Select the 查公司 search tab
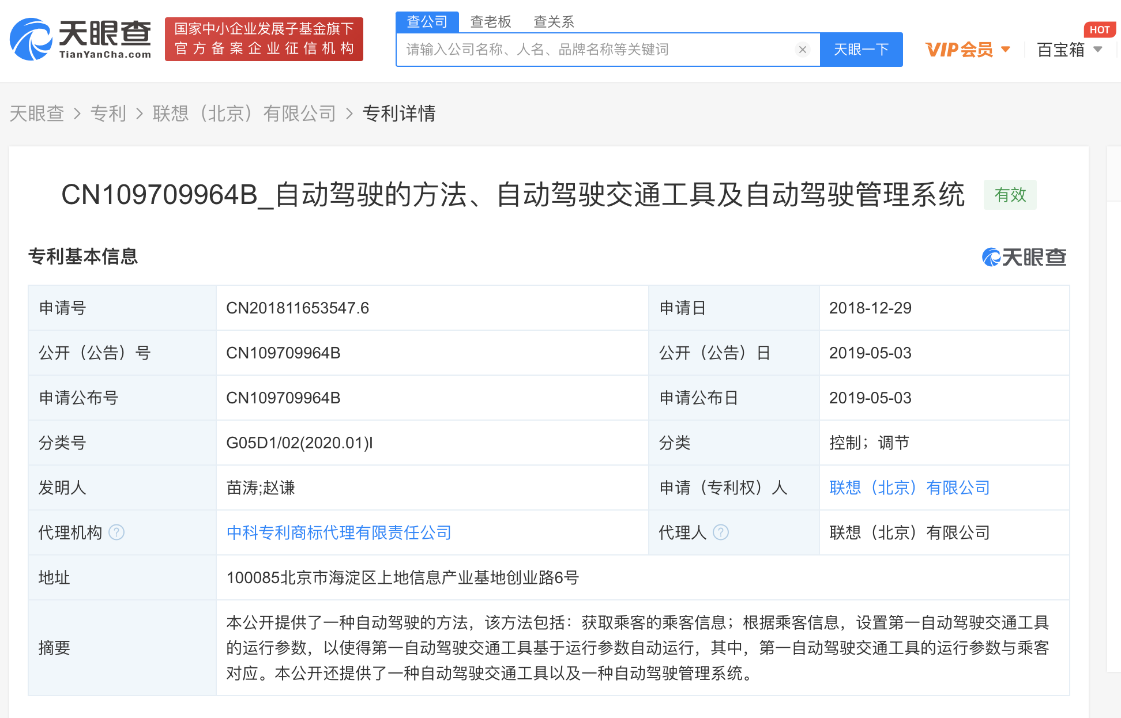The image size is (1121, 718). click(427, 22)
